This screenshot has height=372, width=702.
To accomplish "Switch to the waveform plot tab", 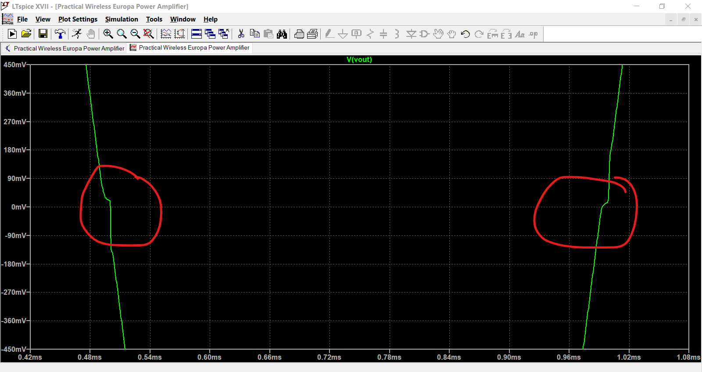I will point(190,47).
